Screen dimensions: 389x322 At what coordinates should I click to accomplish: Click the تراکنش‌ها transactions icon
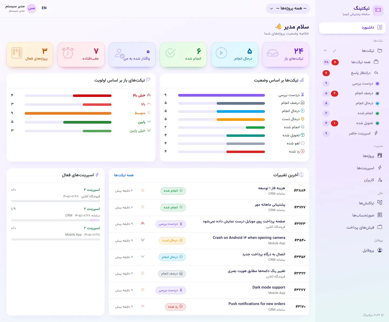point(380,203)
